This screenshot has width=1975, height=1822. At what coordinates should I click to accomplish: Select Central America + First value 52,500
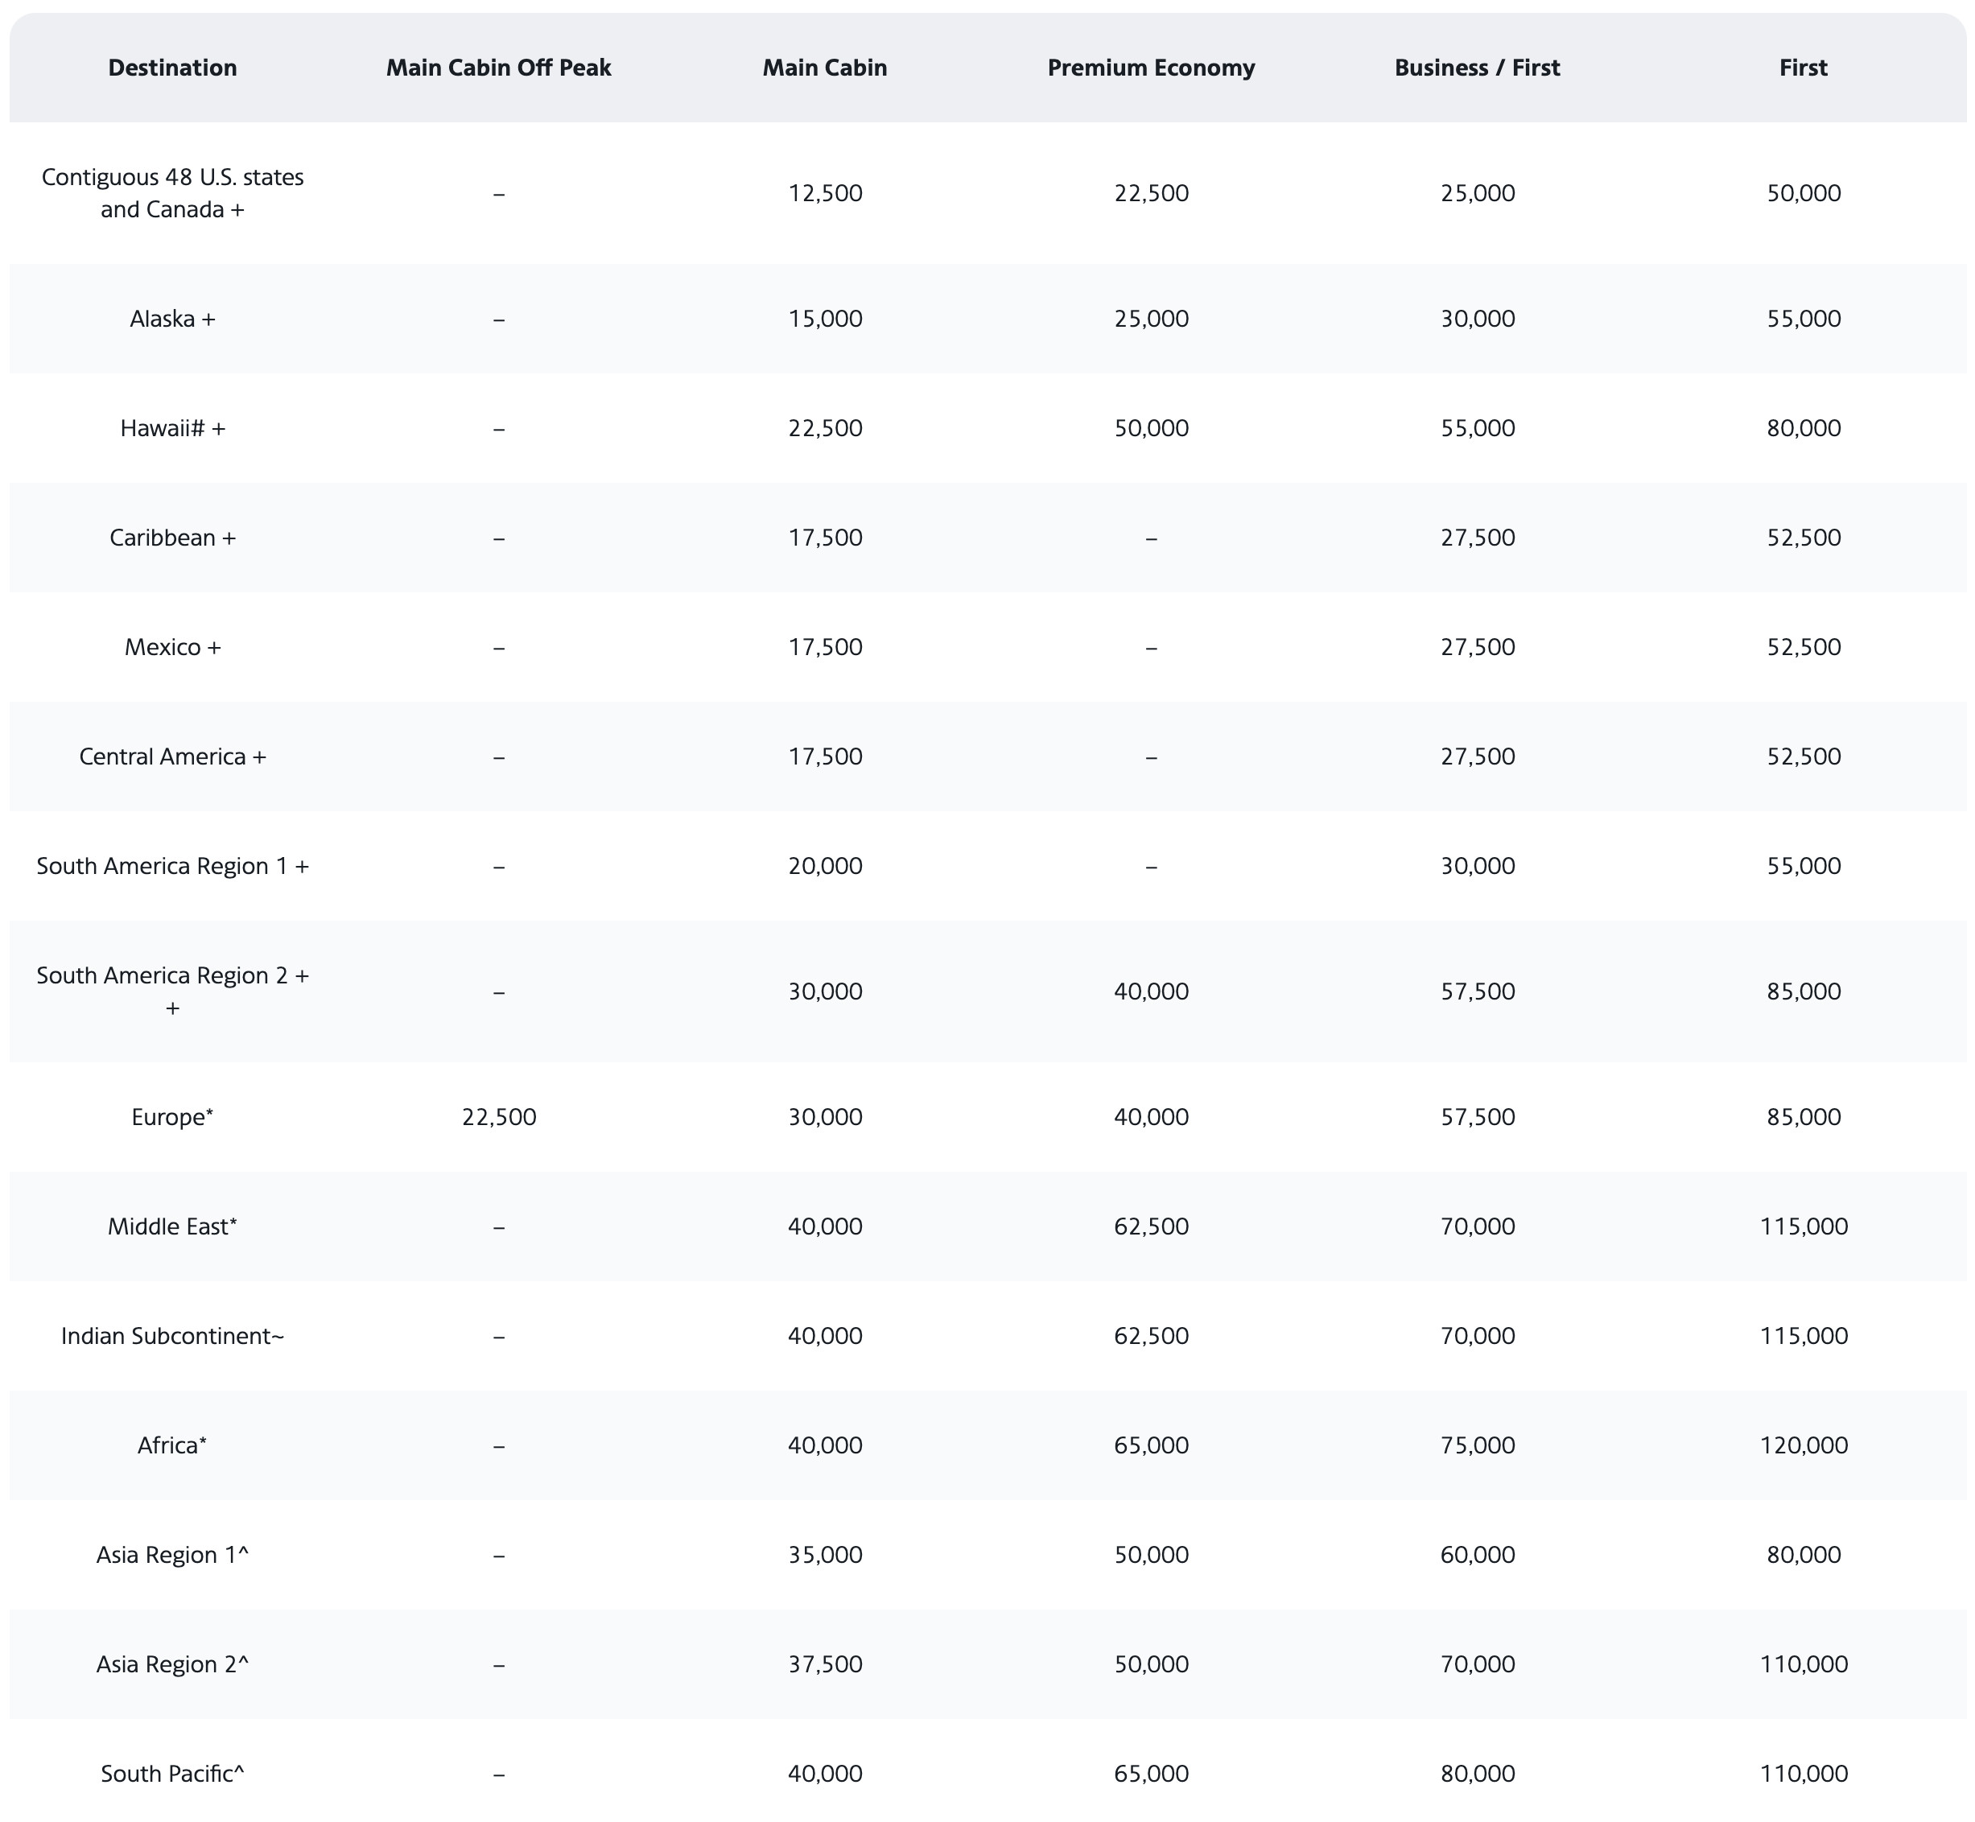(x=1804, y=756)
